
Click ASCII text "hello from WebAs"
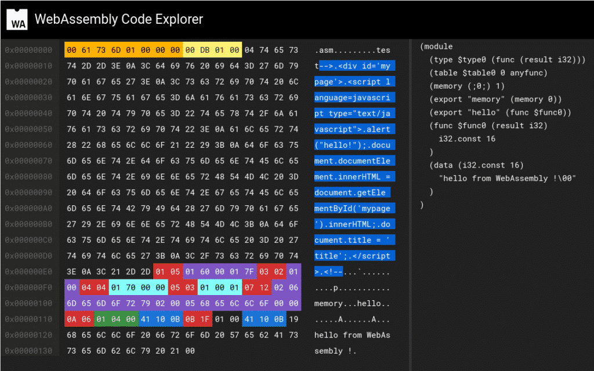[x=352, y=335]
